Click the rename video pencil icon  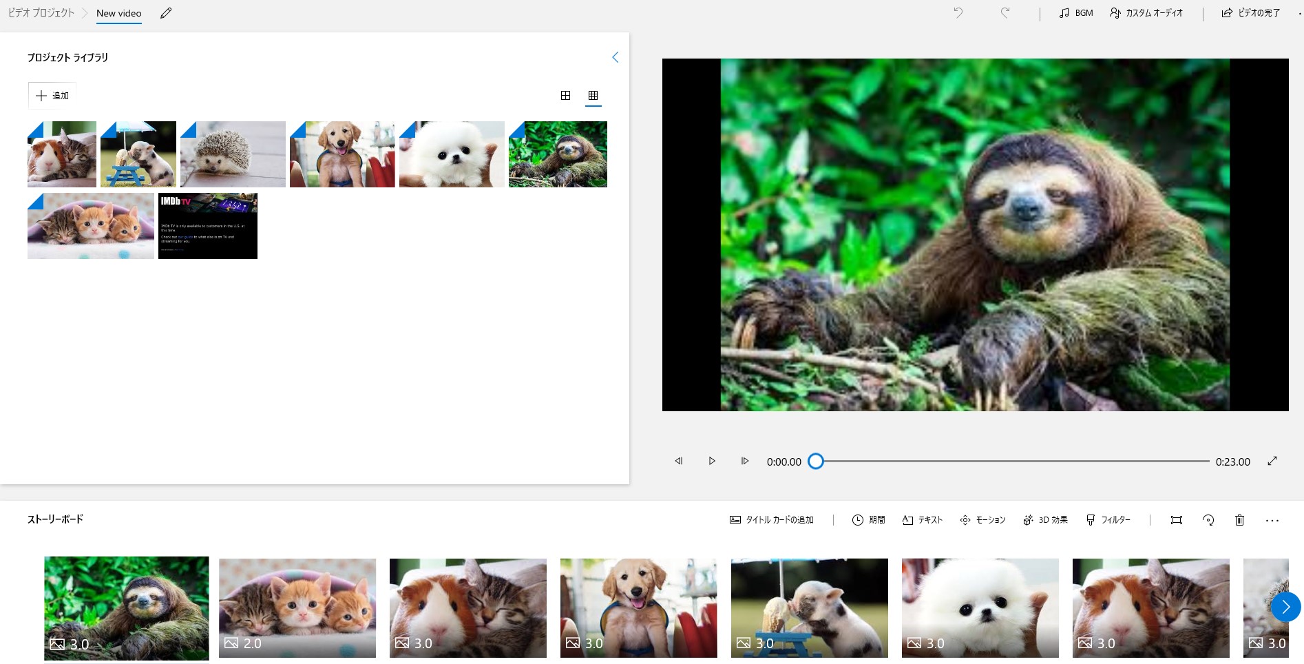166,13
